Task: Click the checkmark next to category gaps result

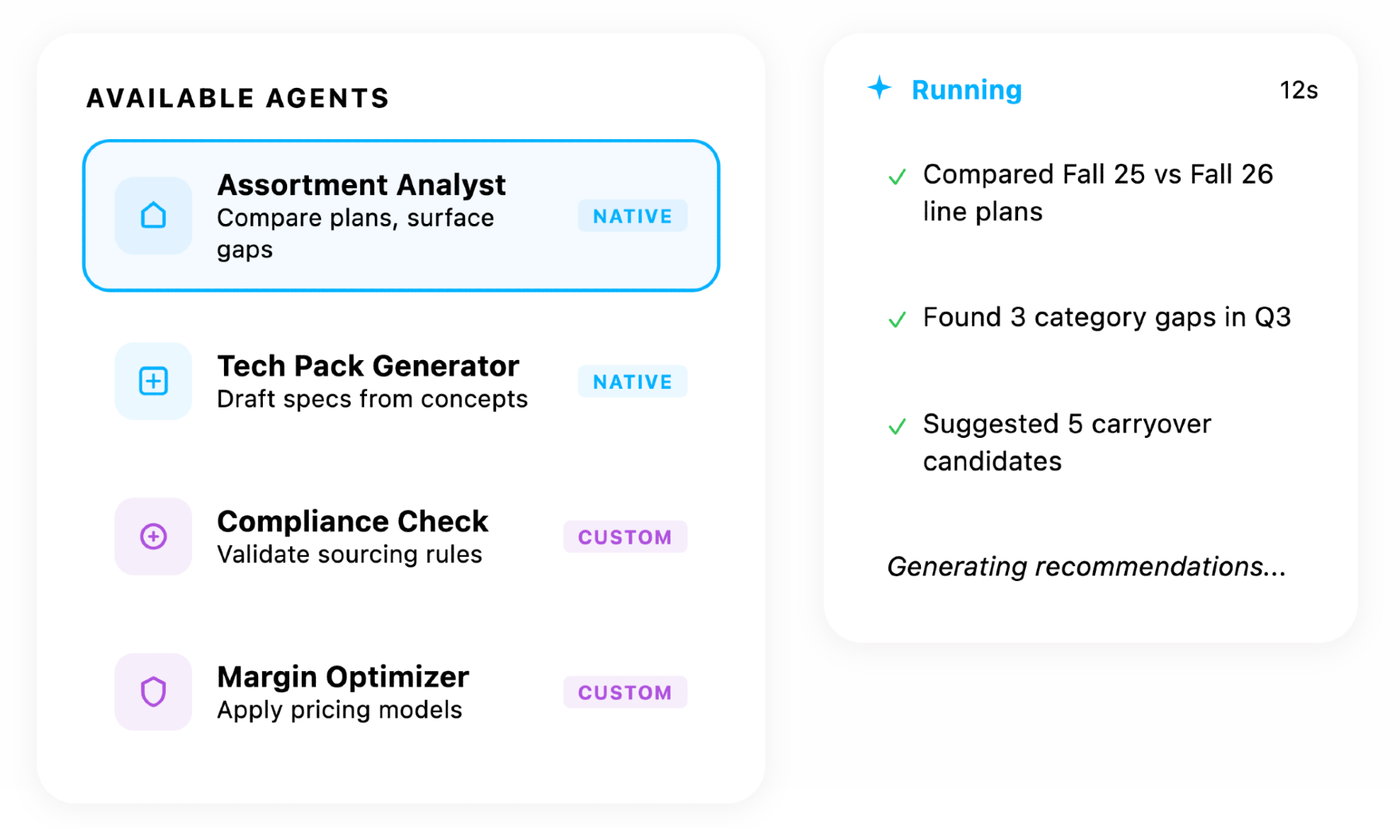Action: (898, 319)
